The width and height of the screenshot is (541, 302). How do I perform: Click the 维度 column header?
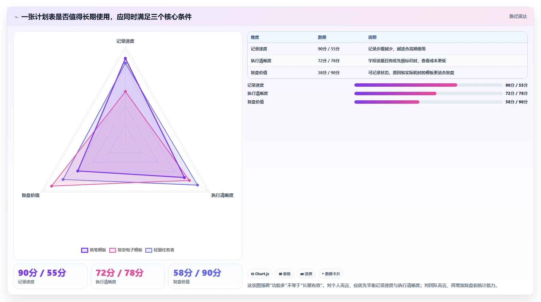255,37
